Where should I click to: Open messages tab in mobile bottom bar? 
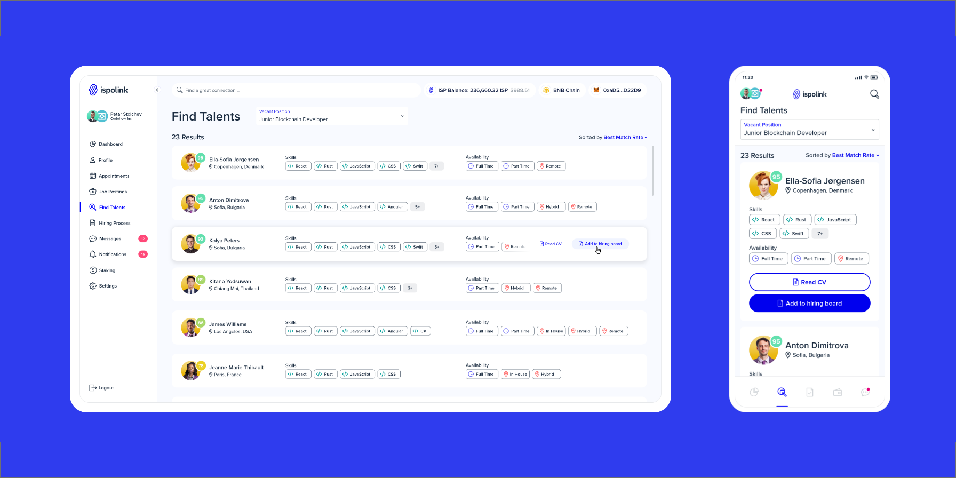pyautogui.click(x=865, y=392)
